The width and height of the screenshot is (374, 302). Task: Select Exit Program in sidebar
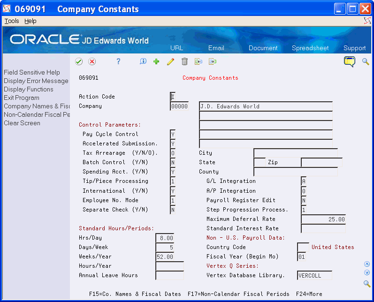pos(22,98)
